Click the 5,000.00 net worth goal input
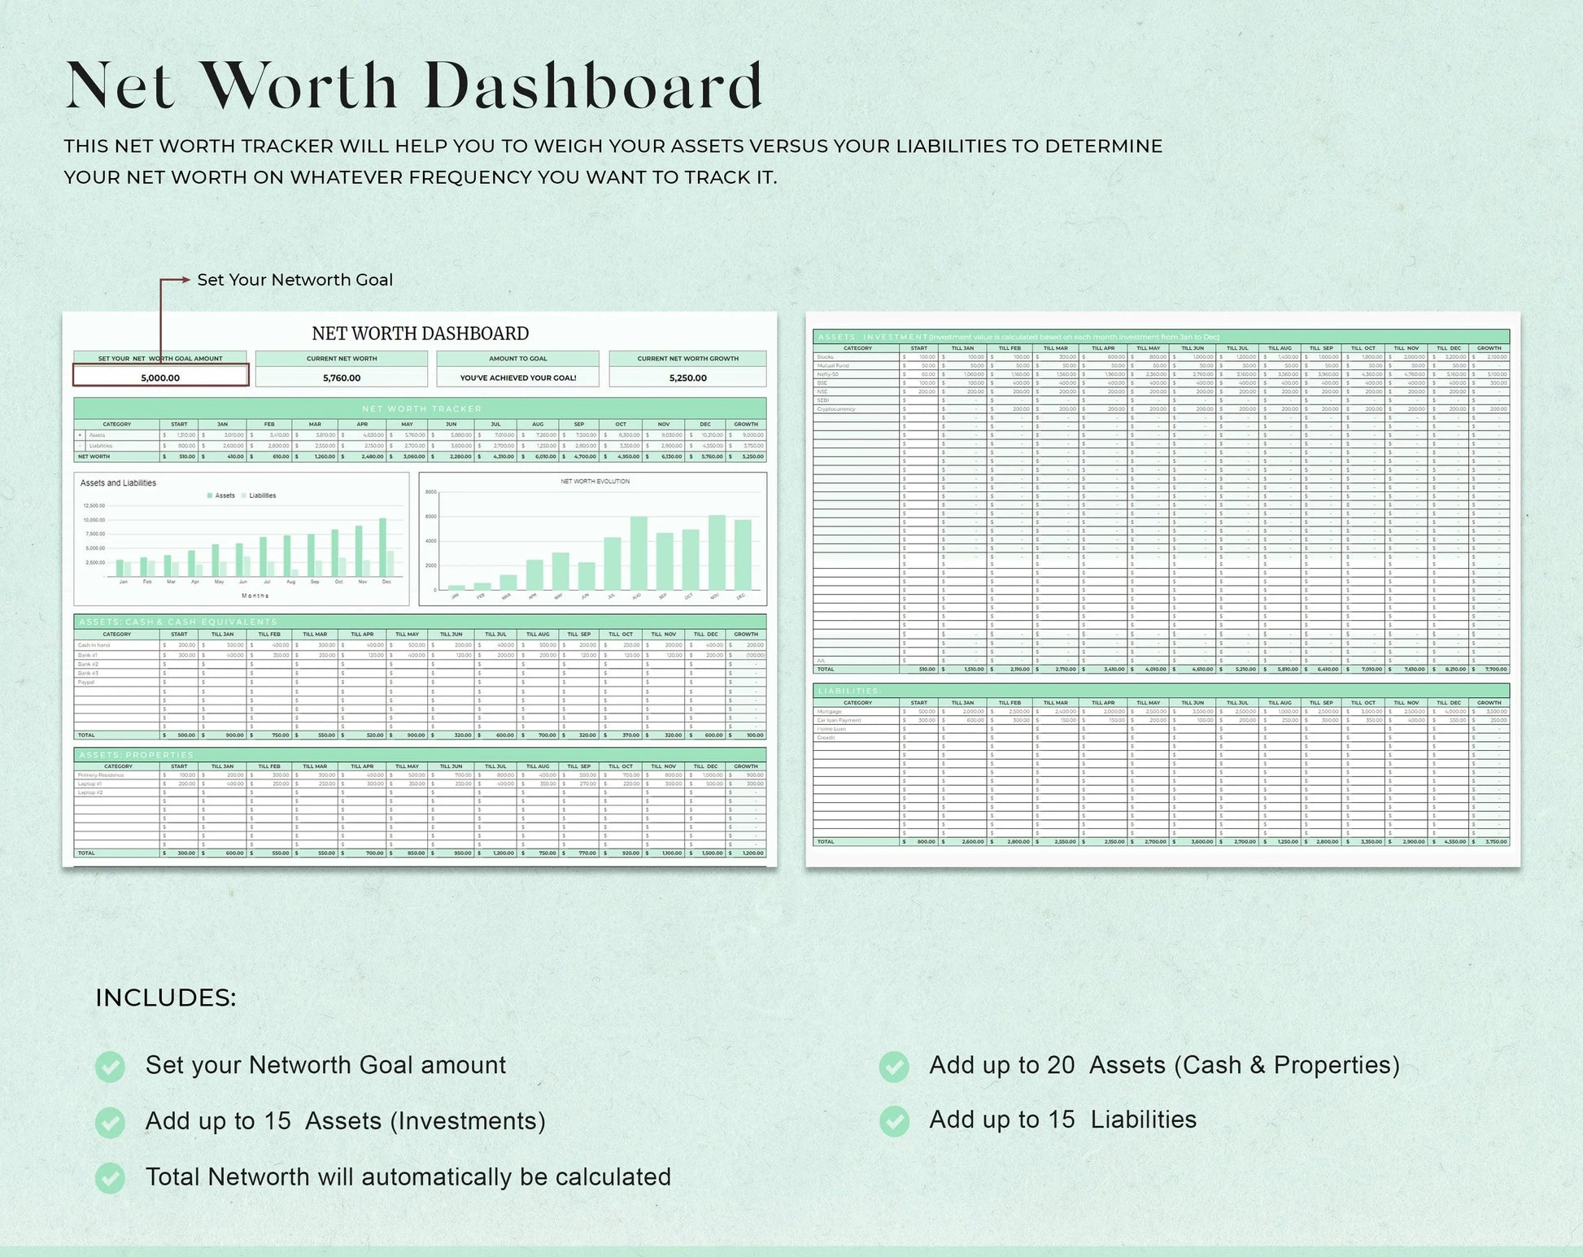Viewport: 1583px width, 1257px height. pos(160,375)
